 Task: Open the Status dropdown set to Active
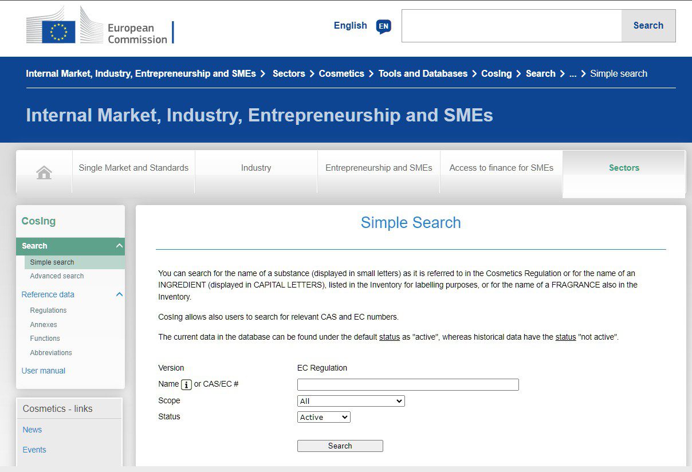pos(324,417)
